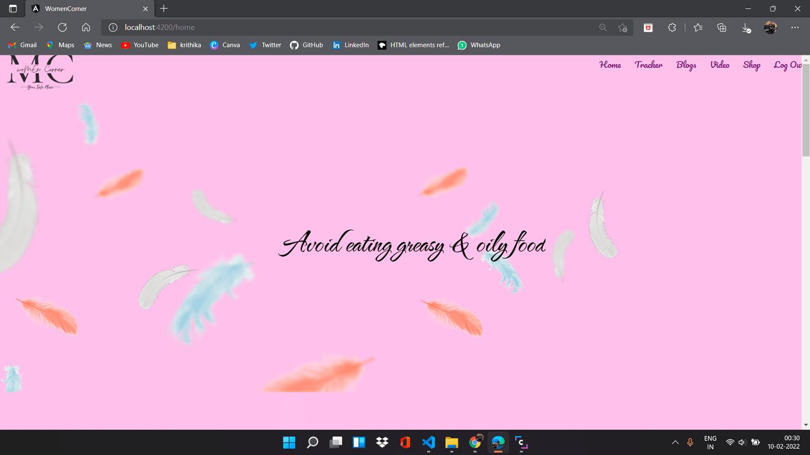Go back using the browser back arrow

pyautogui.click(x=15, y=28)
